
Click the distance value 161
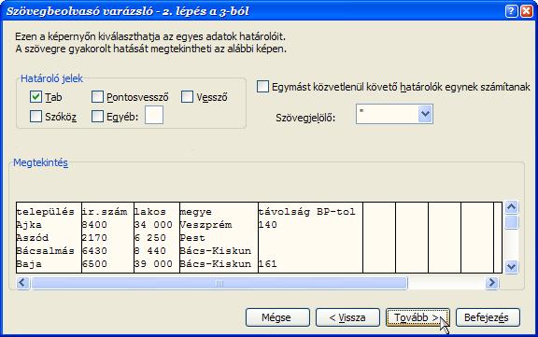(268, 264)
